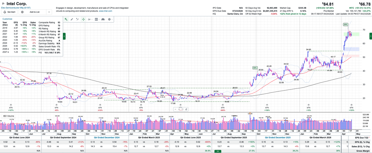Screen dimensions: 372x153
Task: Click the green table grid button
Action: [x=218, y=151]
